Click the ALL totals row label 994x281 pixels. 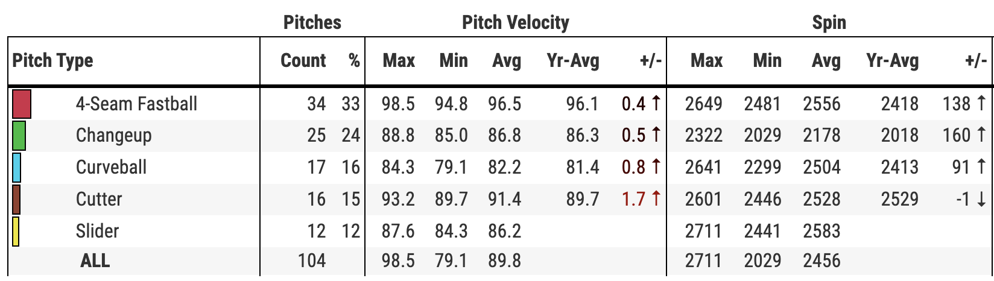point(95,261)
